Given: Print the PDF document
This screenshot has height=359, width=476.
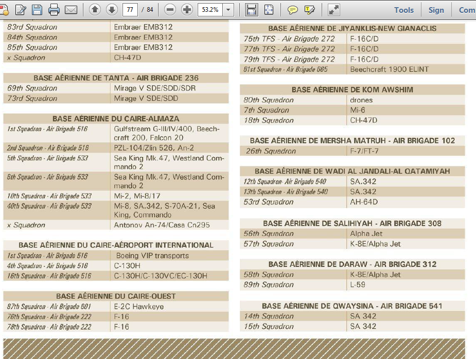Looking at the screenshot, I should [x=54, y=10].
